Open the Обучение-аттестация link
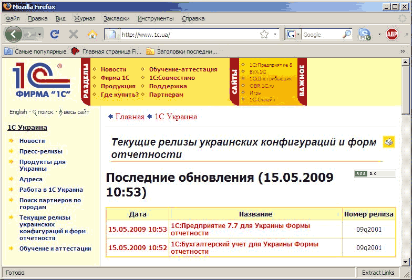 [183, 69]
